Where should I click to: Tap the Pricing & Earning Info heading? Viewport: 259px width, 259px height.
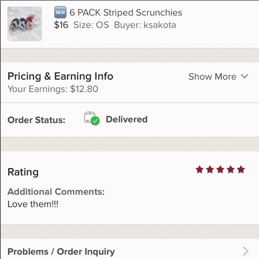coord(60,76)
